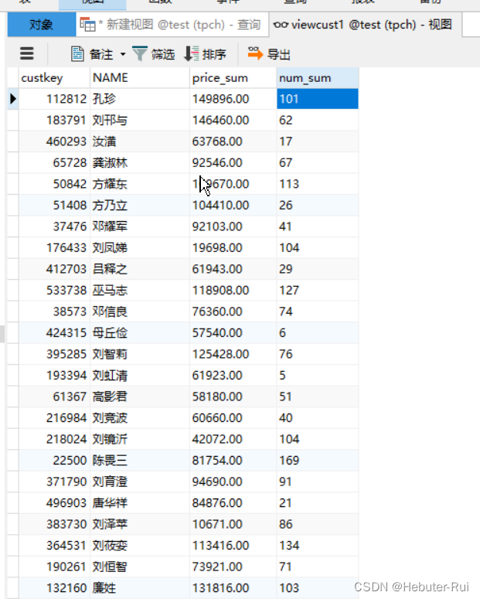Select custkey cell 383730
This screenshot has width=480, height=599.
pyautogui.click(x=54, y=524)
